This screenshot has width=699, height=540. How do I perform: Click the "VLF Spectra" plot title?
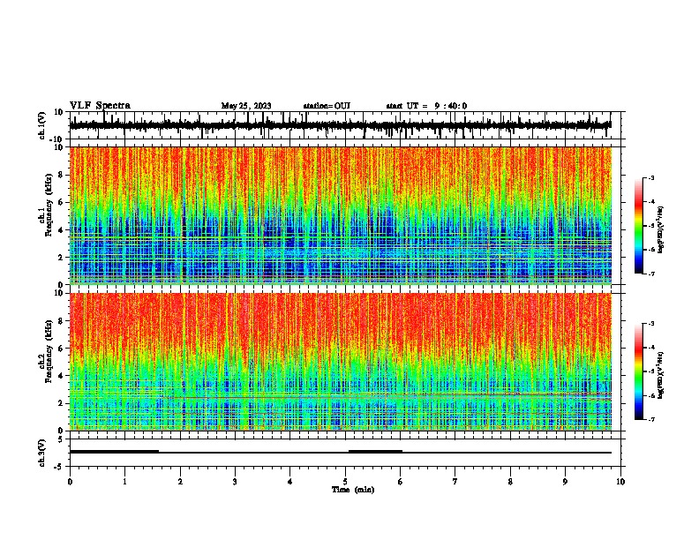point(100,106)
